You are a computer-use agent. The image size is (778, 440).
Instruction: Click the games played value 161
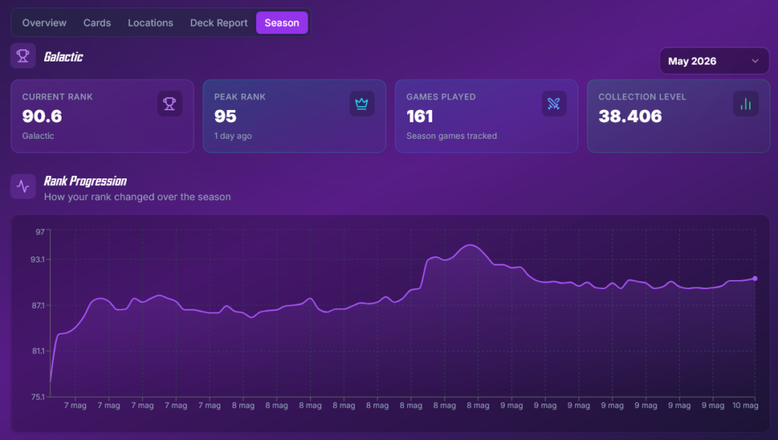tap(419, 116)
